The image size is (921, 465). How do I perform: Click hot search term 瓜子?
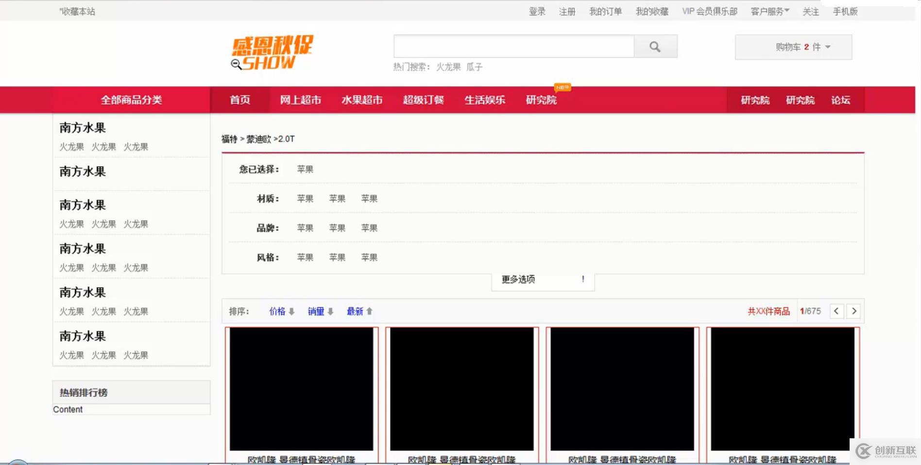[x=475, y=67]
